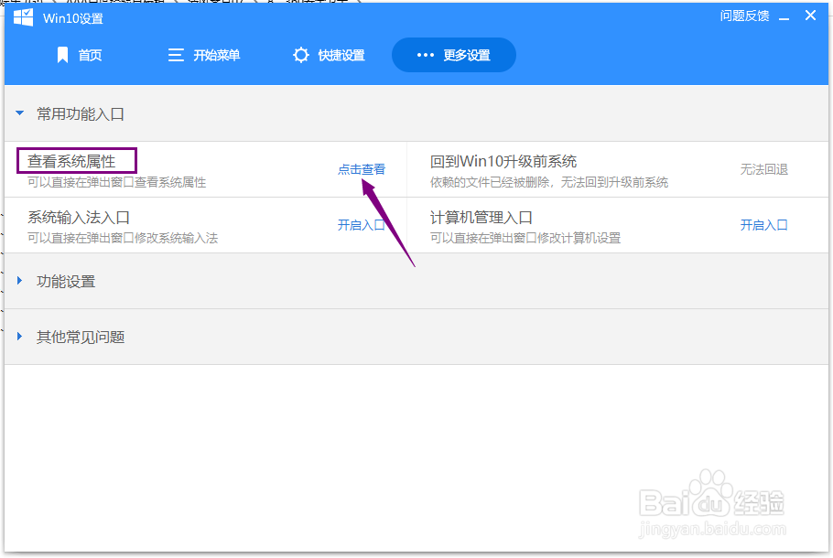This screenshot has width=833, height=558.
Task: Click the Win10设置 title text
Action: coord(73,18)
